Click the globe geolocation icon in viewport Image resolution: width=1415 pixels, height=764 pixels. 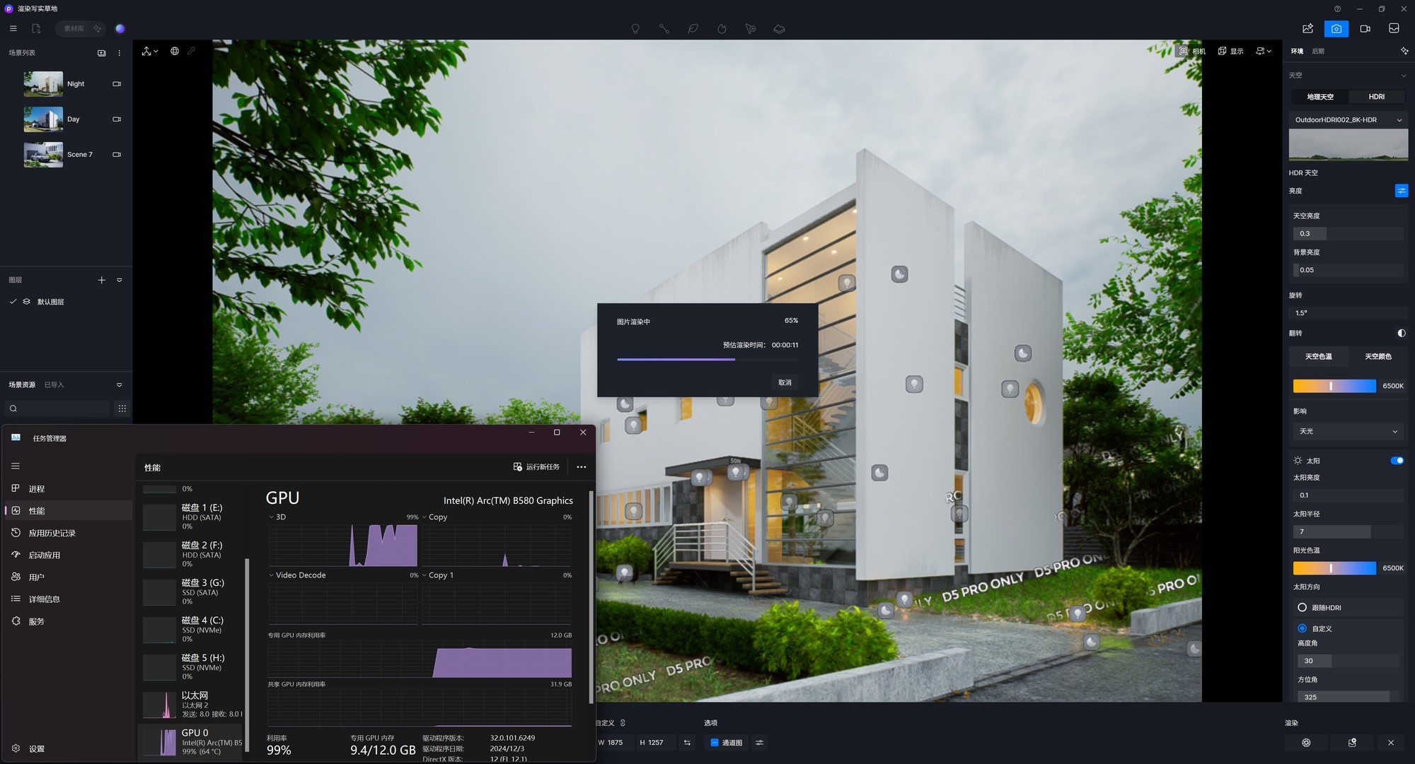pos(175,51)
